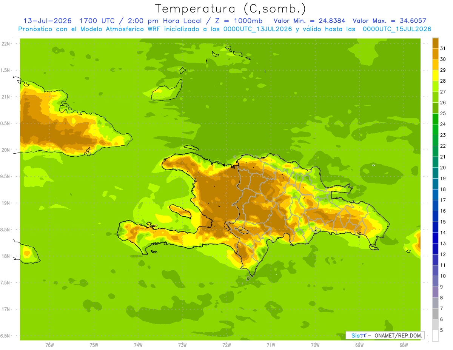Screen dimensions: 453x350
Task: Pick the gray legend swatch between 6 and 7
Action: (x=435, y=314)
